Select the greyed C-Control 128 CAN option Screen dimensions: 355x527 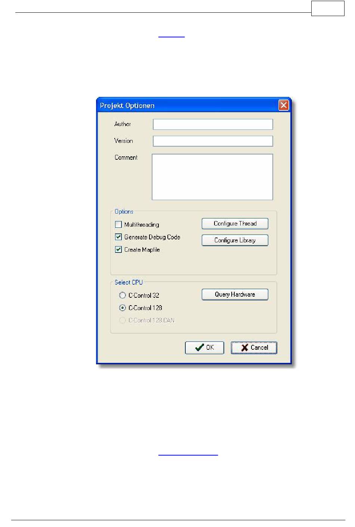pos(122,320)
